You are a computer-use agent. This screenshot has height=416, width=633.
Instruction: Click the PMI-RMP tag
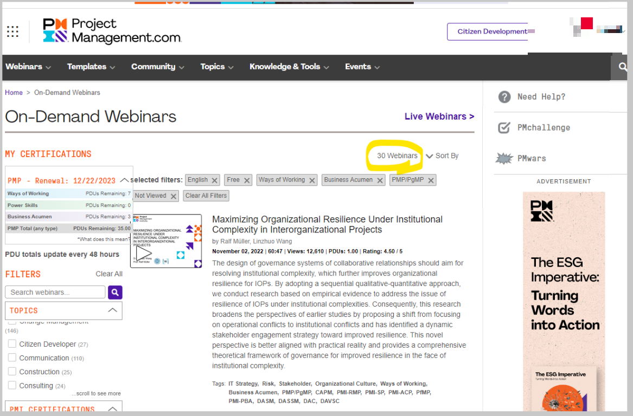(349, 392)
